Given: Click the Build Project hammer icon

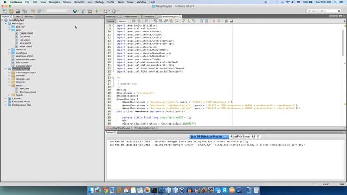Looking at the screenshot, I should (83, 11).
